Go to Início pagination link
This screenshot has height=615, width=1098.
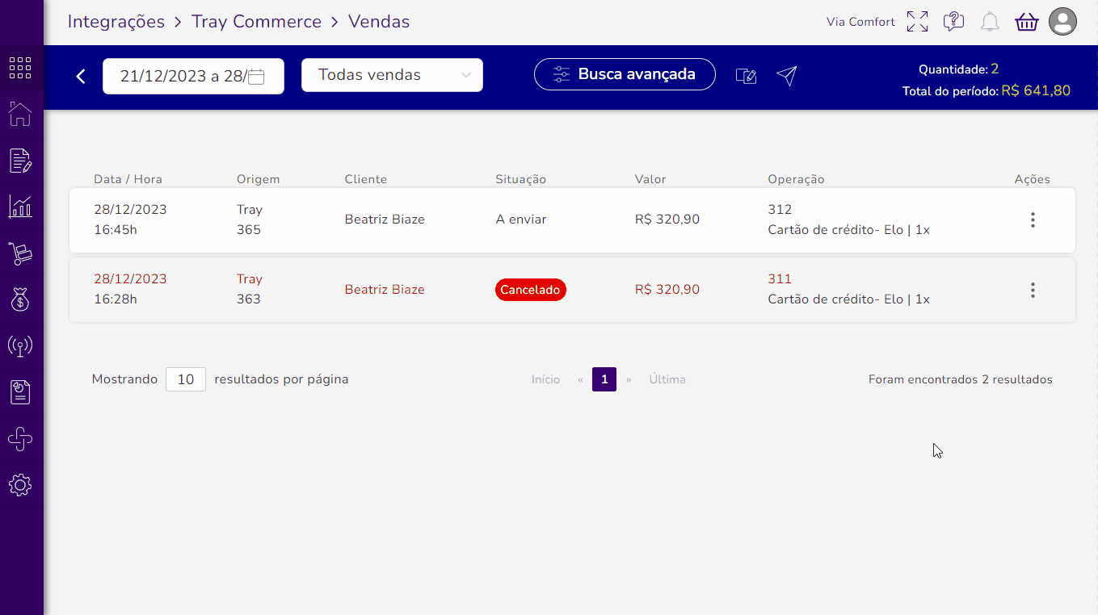(545, 379)
